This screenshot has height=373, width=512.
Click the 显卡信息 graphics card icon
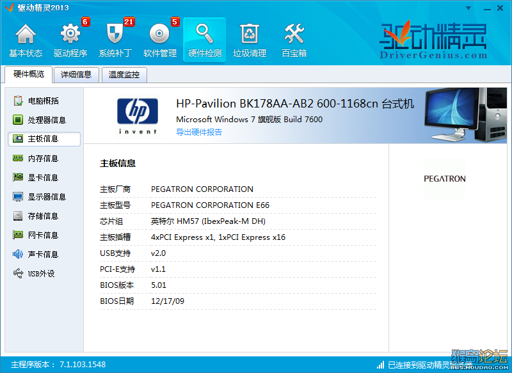pyautogui.click(x=18, y=177)
